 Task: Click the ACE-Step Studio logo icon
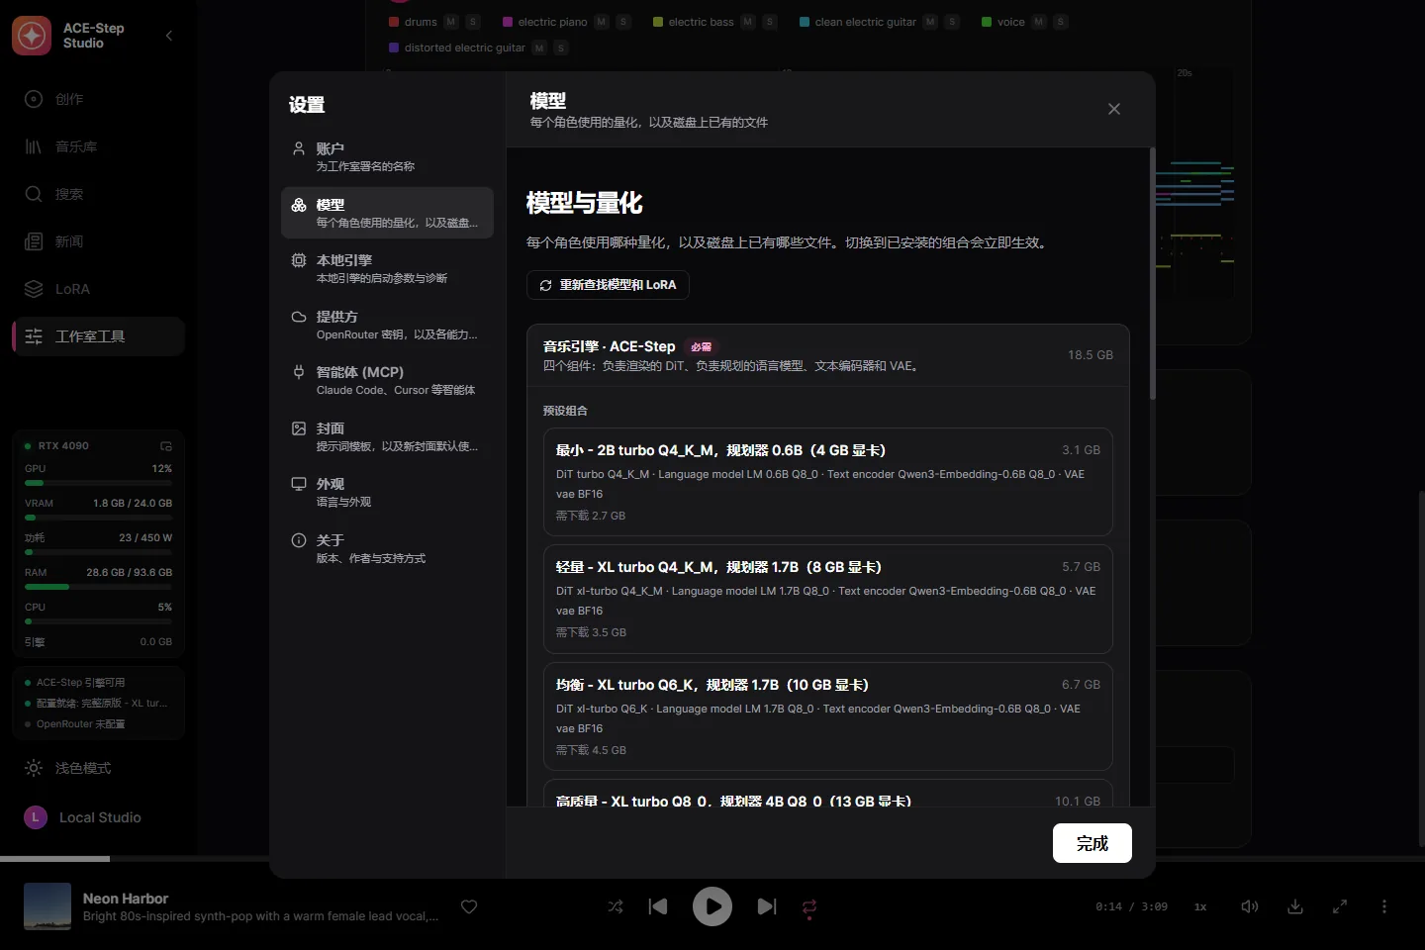pyautogui.click(x=32, y=36)
